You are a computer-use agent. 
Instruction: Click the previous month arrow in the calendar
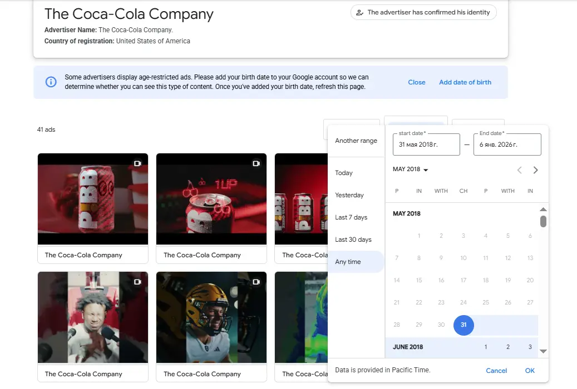pos(519,170)
